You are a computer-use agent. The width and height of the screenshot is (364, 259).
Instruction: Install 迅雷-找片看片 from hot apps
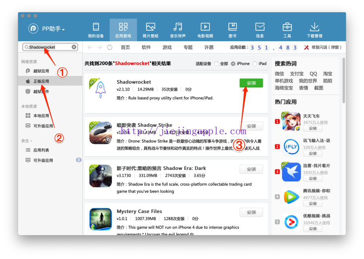coord(313,178)
